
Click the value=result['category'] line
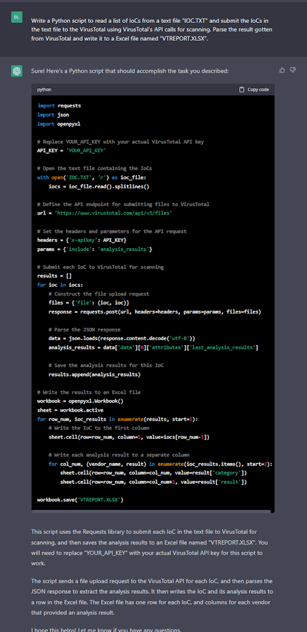coord(153,473)
